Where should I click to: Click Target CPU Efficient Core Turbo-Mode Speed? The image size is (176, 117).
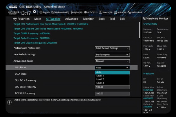48,29
